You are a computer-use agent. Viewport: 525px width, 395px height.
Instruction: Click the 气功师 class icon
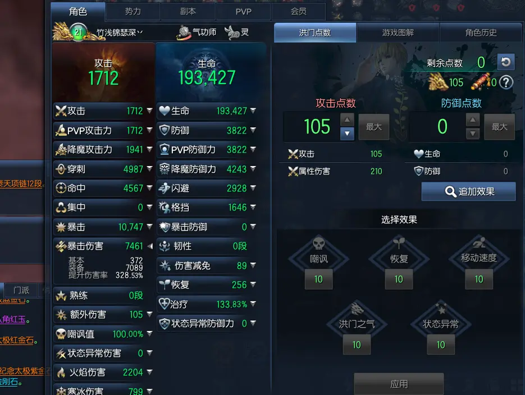tap(184, 33)
